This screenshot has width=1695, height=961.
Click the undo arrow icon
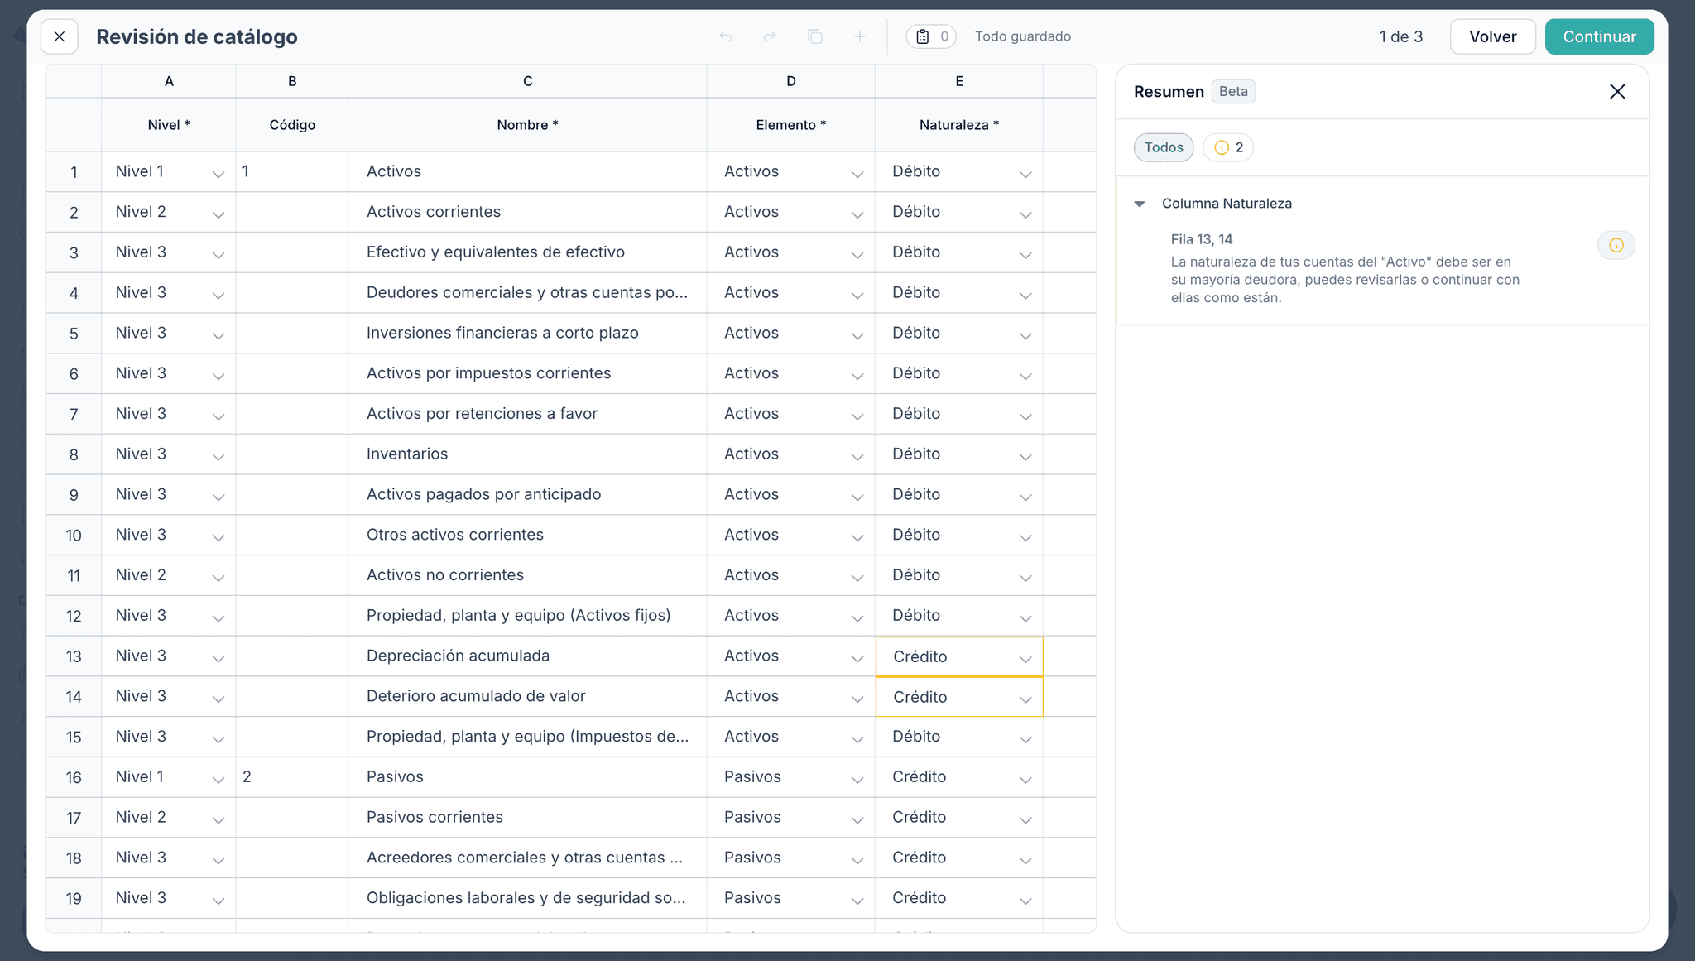point(726,36)
